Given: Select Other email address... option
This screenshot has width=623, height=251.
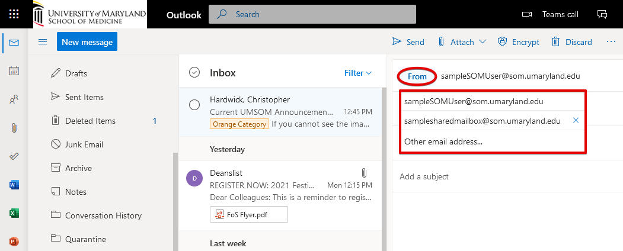Looking at the screenshot, I should tap(443, 141).
